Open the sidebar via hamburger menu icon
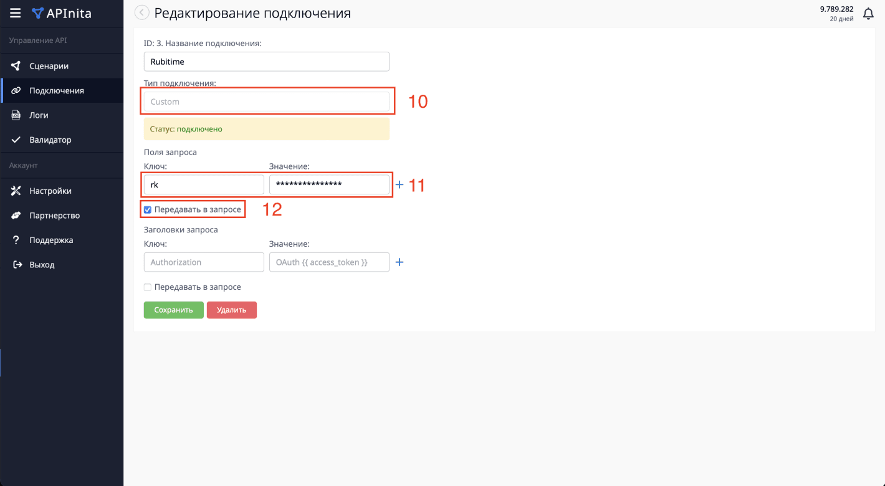This screenshot has width=885, height=486. coord(16,12)
